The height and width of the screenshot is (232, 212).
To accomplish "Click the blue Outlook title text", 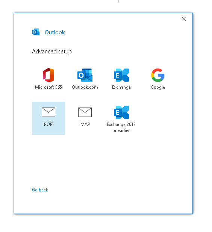I will coord(55,32).
